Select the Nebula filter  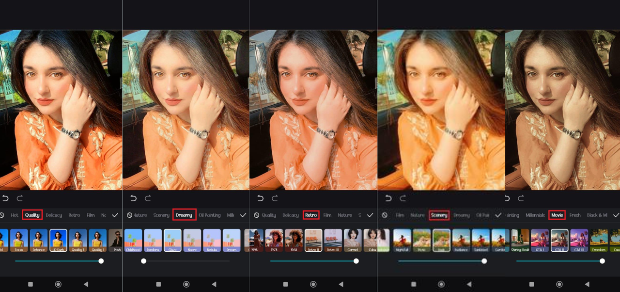[x=212, y=241]
